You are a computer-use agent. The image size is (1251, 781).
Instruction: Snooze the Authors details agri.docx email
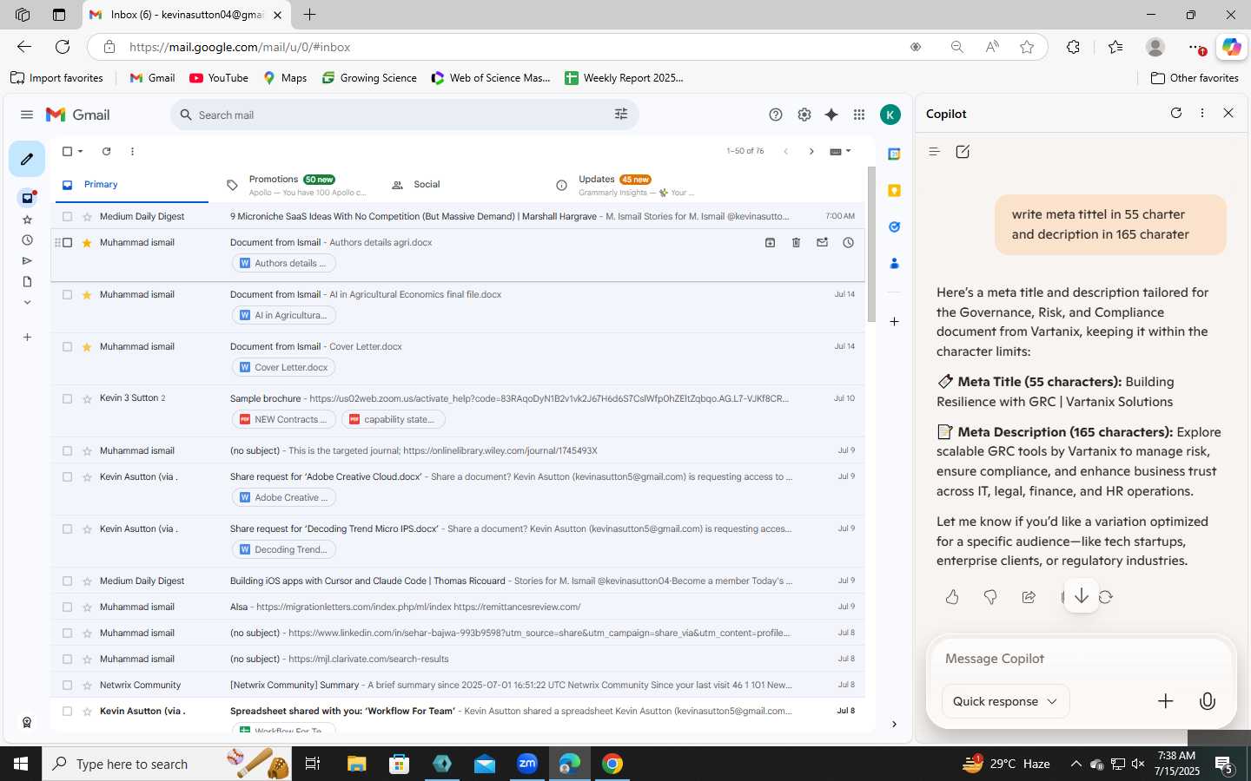[x=848, y=243]
